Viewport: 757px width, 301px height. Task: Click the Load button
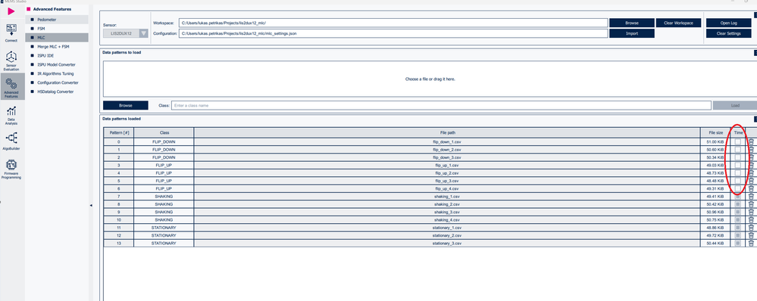[735, 105]
